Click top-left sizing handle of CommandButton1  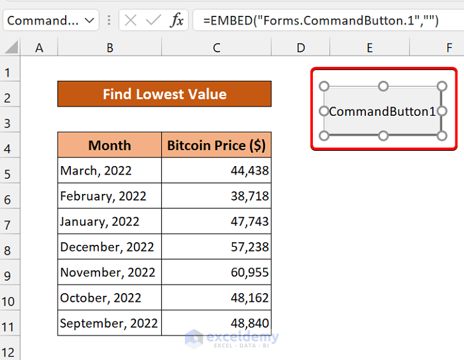(324, 86)
